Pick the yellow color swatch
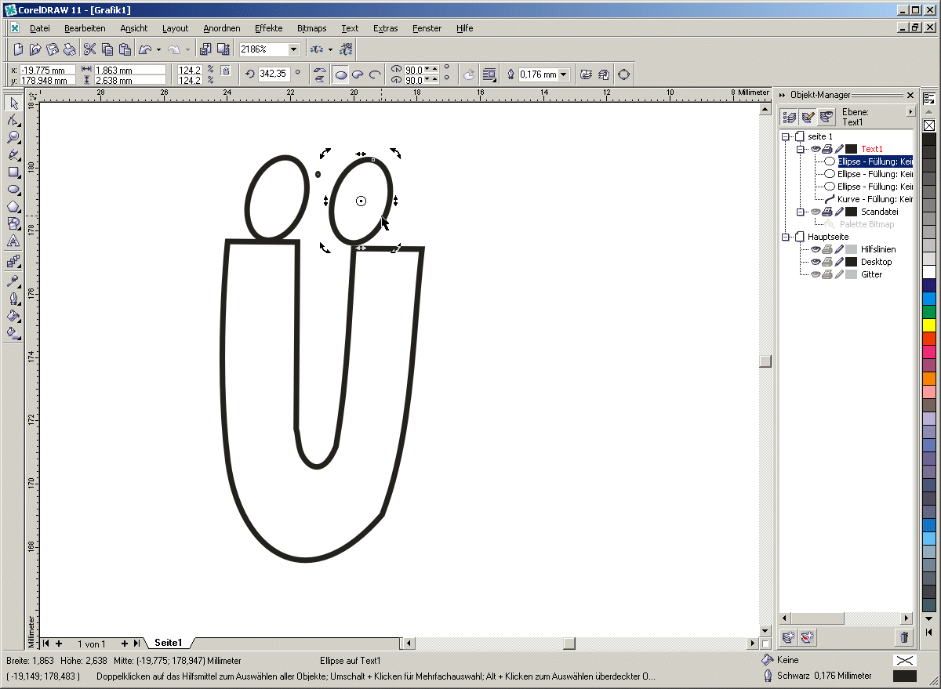941x689 pixels. tap(929, 325)
